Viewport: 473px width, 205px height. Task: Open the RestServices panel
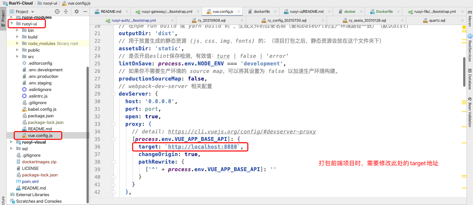point(470,44)
